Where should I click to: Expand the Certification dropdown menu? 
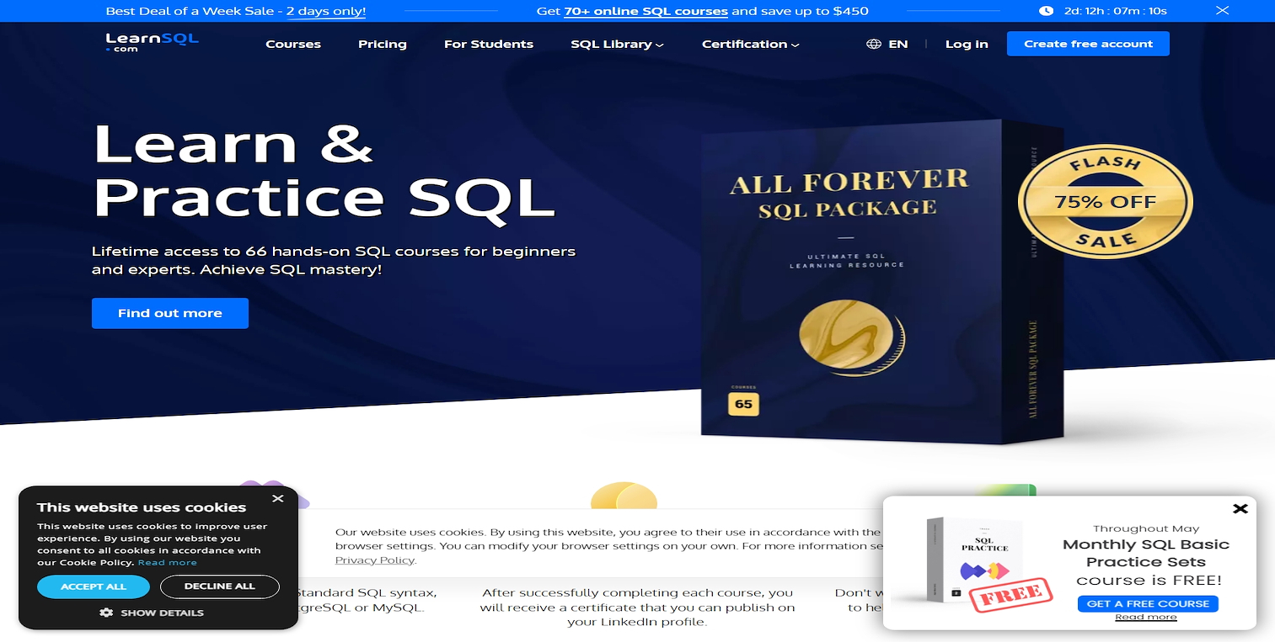click(751, 44)
